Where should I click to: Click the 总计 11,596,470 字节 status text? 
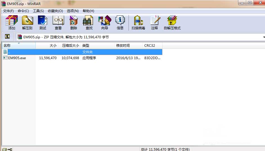point(165,149)
